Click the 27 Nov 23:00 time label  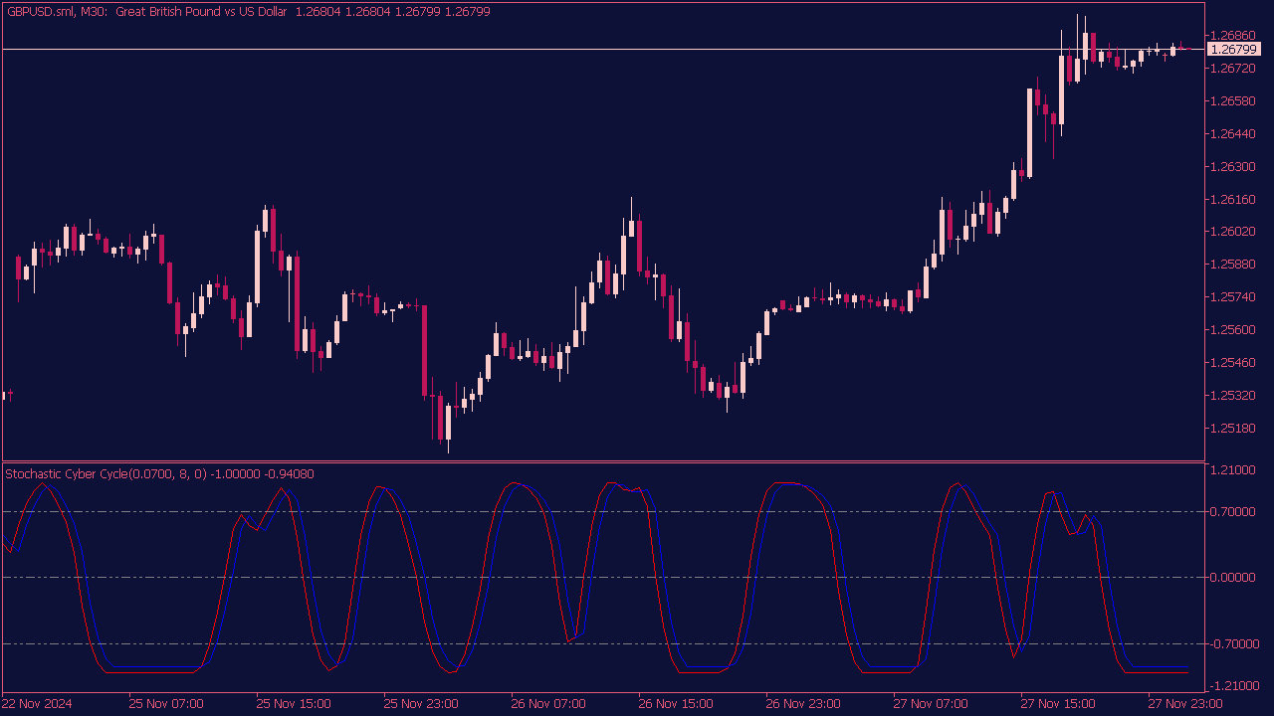1185,704
